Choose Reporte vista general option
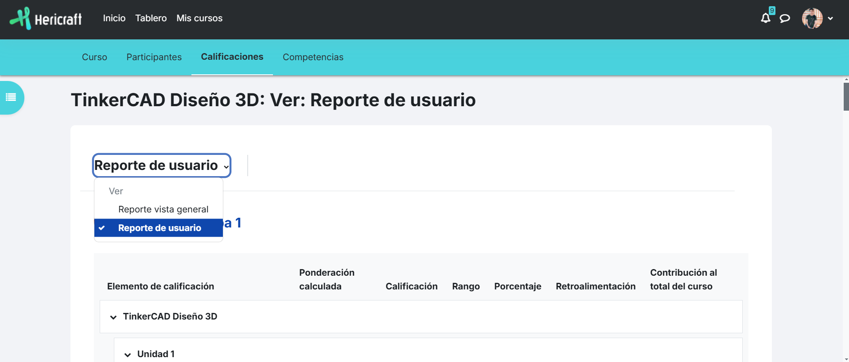The height and width of the screenshot is (362, 849). click(163, 209)
